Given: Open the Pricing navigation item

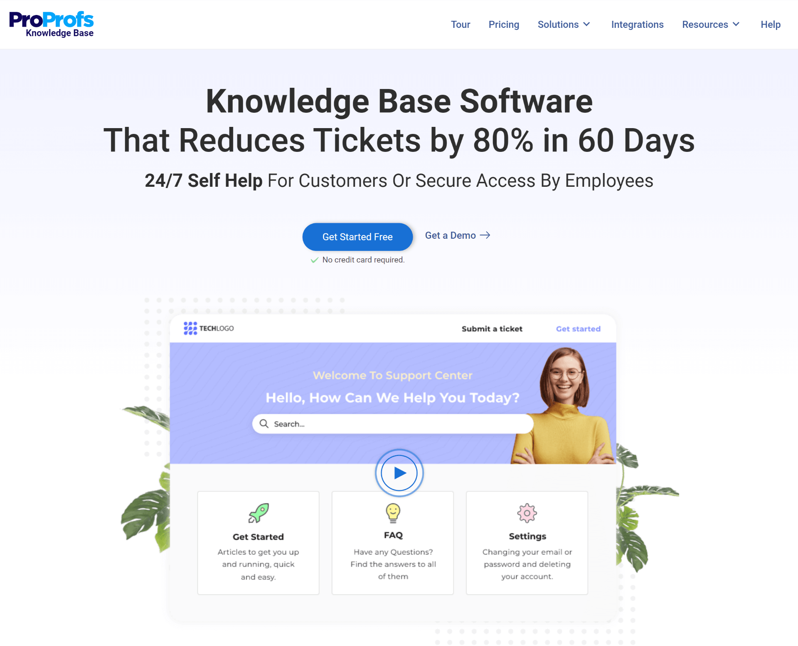Looking at the screenshot, I should (x=503, y=24).
